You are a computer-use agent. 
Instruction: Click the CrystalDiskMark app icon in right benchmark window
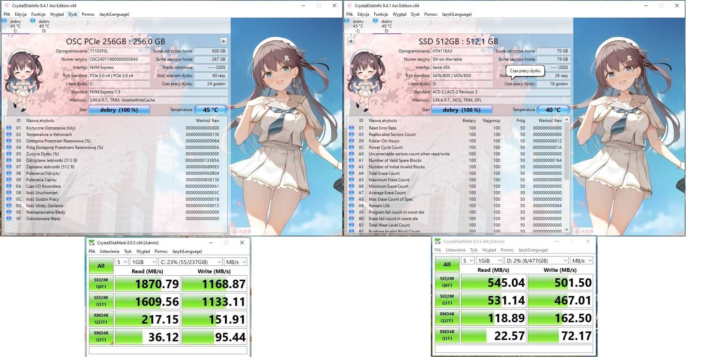[x=438, y=241]
